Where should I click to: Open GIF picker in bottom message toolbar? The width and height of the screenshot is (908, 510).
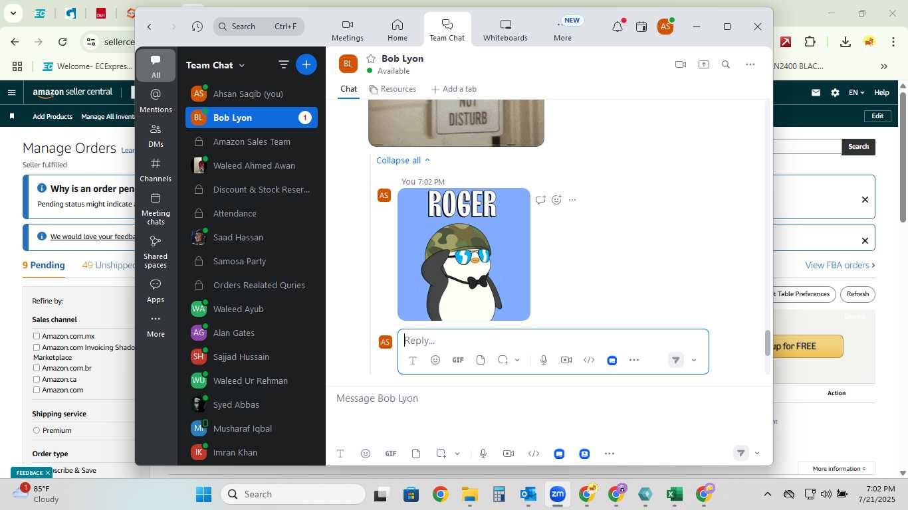coord(391,454)
